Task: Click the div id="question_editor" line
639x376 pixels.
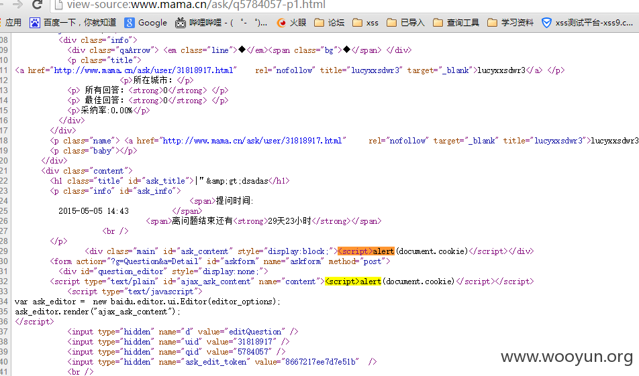Action: pos(163,271)
